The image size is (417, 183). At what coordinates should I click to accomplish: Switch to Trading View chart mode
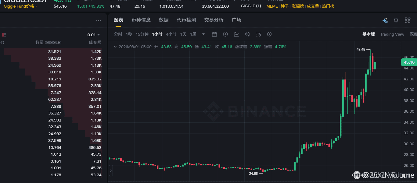click(x=392, y=34)
